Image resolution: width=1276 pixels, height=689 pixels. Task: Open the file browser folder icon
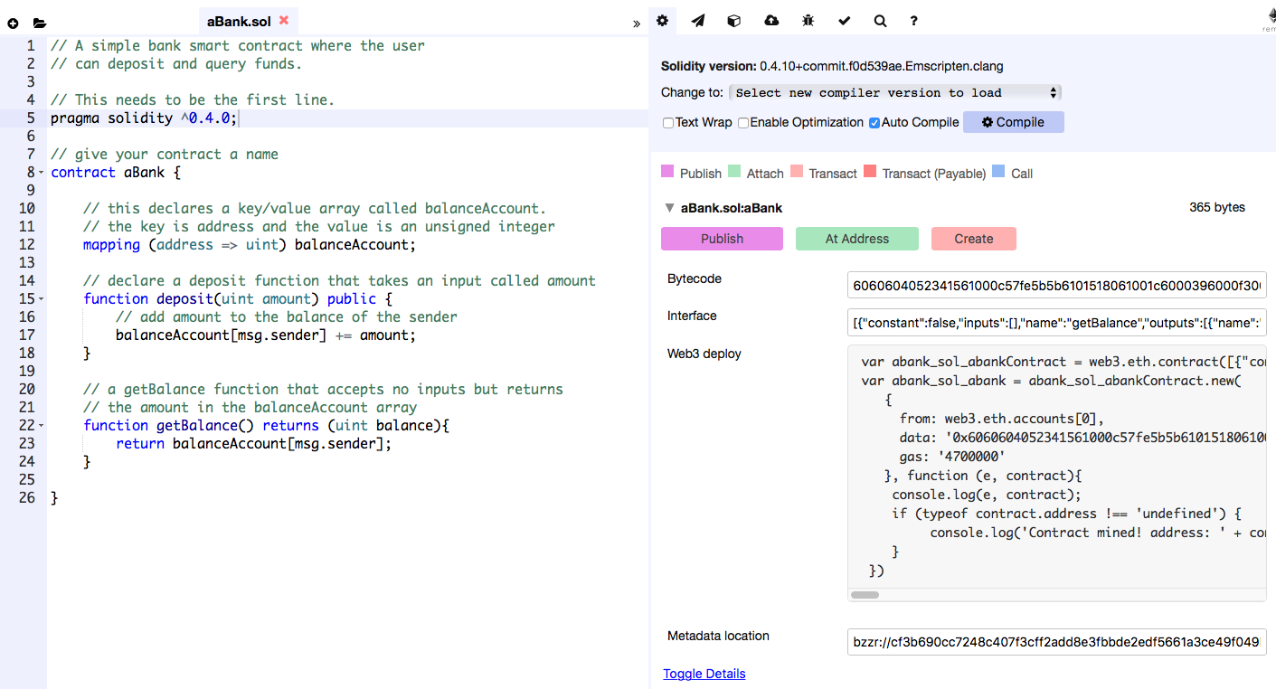39,23
